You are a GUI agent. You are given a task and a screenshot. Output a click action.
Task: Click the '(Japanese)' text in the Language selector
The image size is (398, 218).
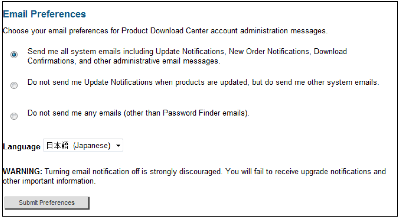[x=91, y=146]
